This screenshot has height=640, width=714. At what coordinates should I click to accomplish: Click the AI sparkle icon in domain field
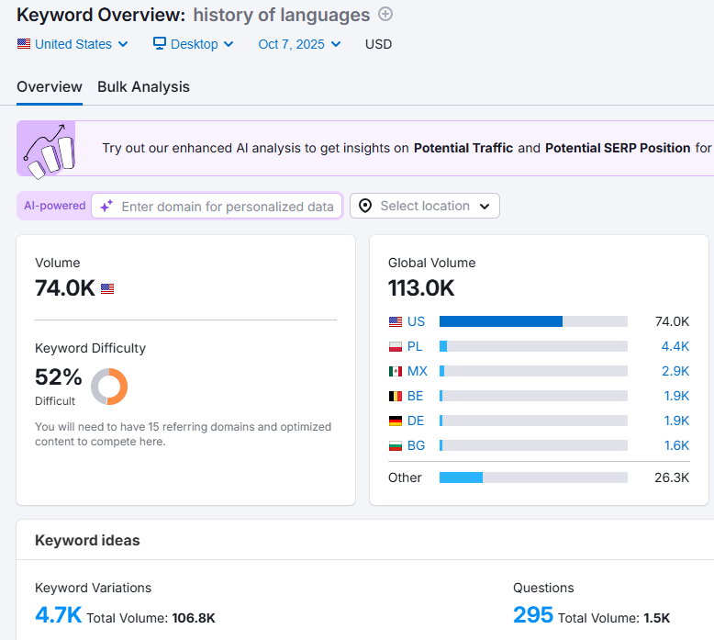click(x=106, y=207)
